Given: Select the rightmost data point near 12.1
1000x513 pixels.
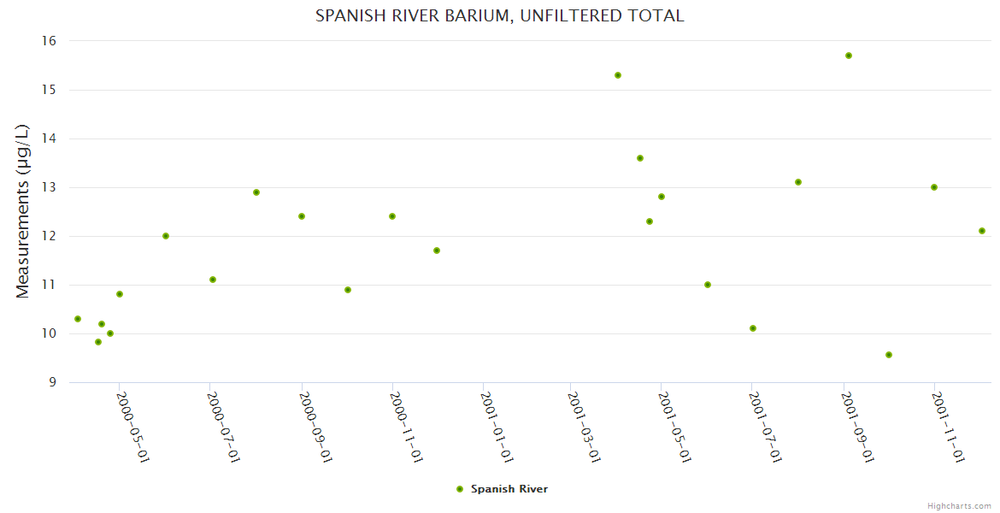Looking at the screenshot, I should (x=982, y=231).
